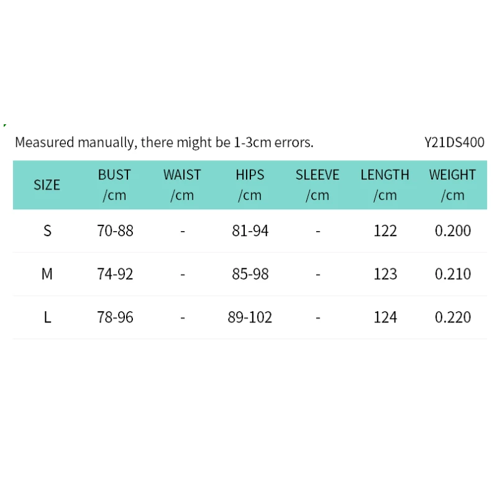This screenshot has height=497, width=497.
Task: Click the product code Y21DS400
Action: [454, 142]
